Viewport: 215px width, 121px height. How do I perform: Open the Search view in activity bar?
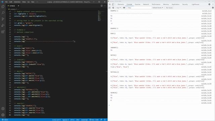pyautogui.click(x=3, y=13)
